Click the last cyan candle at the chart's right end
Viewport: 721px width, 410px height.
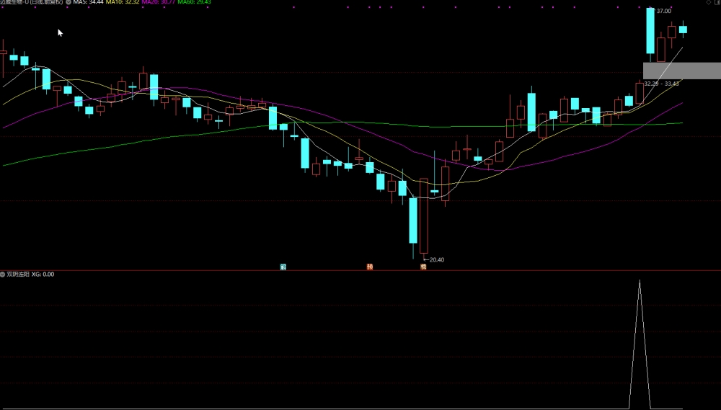click(x=683, y=30)
